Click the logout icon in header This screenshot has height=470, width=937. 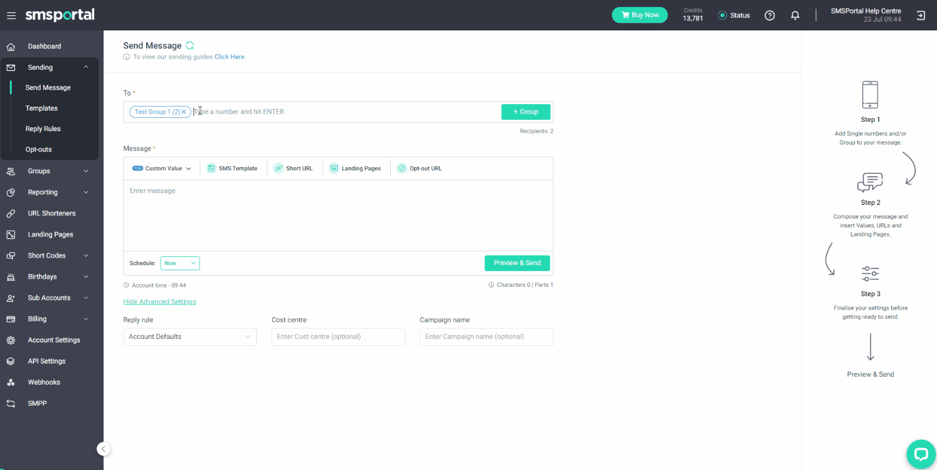[921, 15]
